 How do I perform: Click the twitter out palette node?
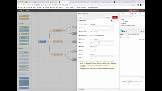tap(24, 70)
